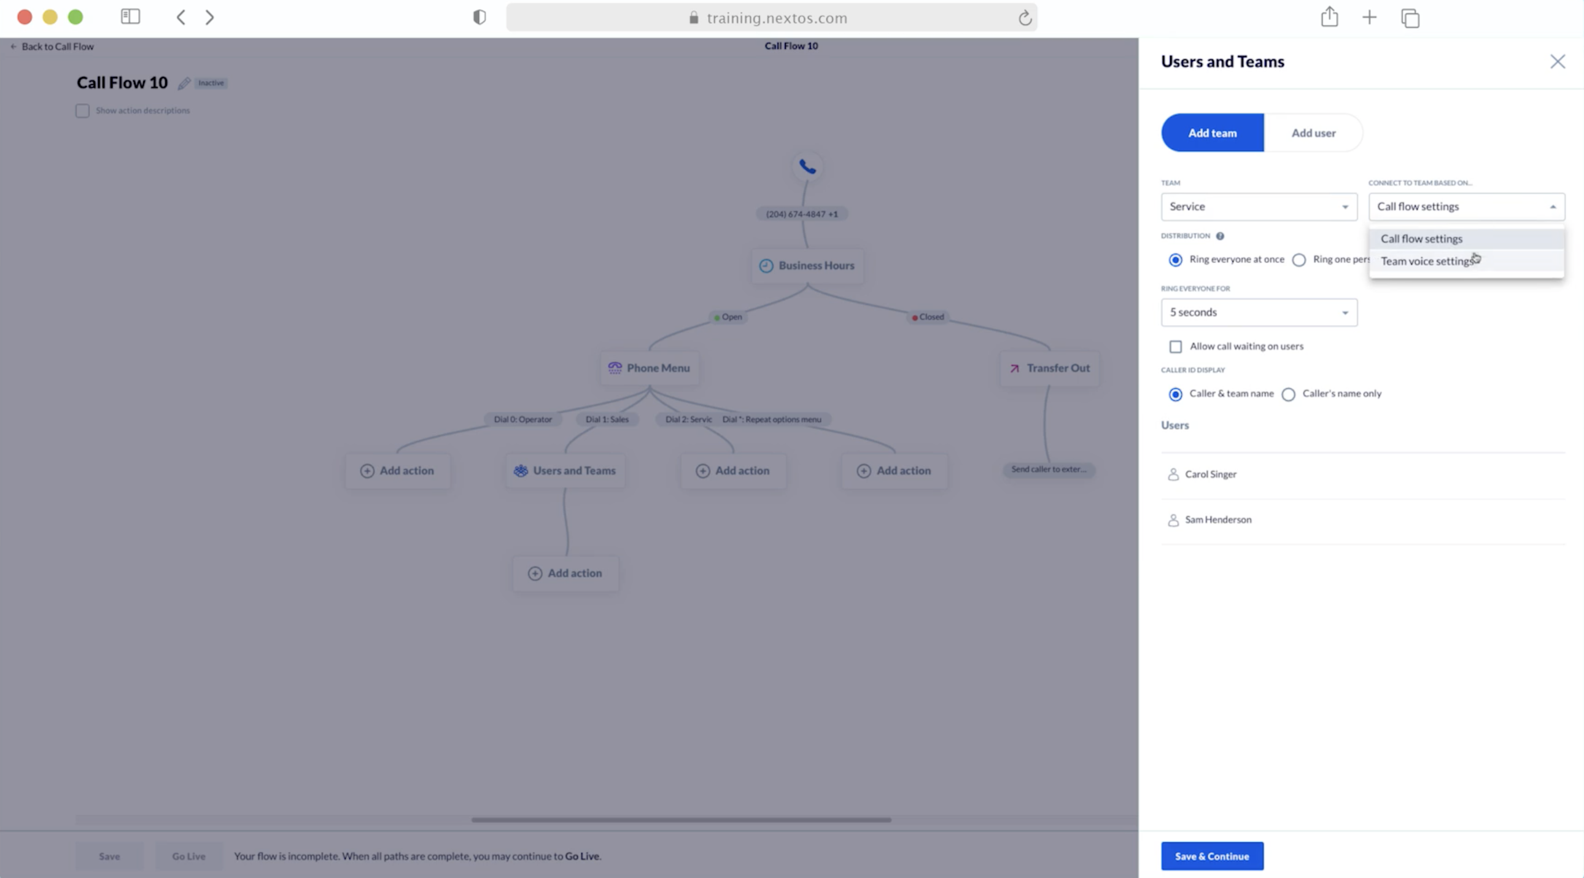
Task: Toggle Ring everyone at once radio button
Action: (x=1175, y=258)
